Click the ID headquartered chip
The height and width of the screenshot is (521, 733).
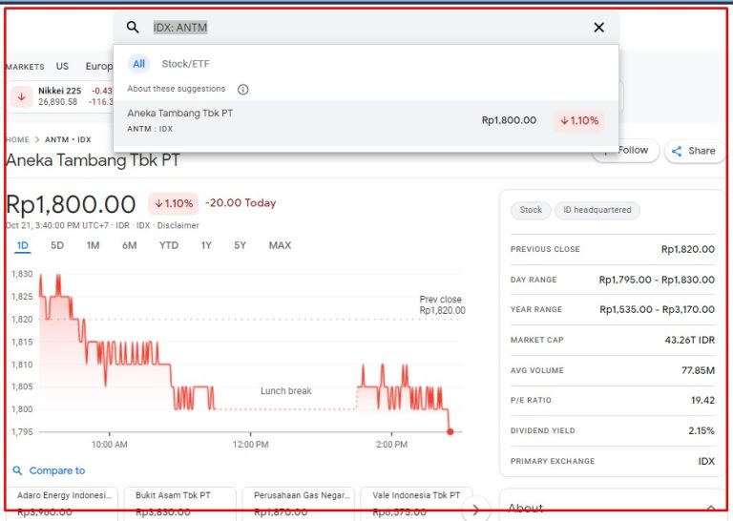pyautogui.click(x=597, y=210)
